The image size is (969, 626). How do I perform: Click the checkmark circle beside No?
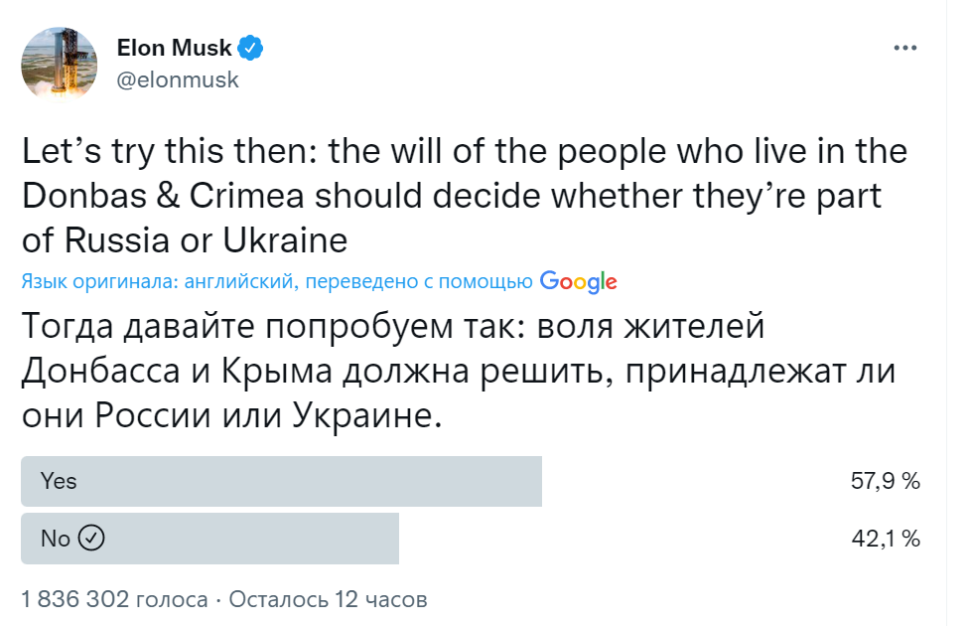coord(91,539)
